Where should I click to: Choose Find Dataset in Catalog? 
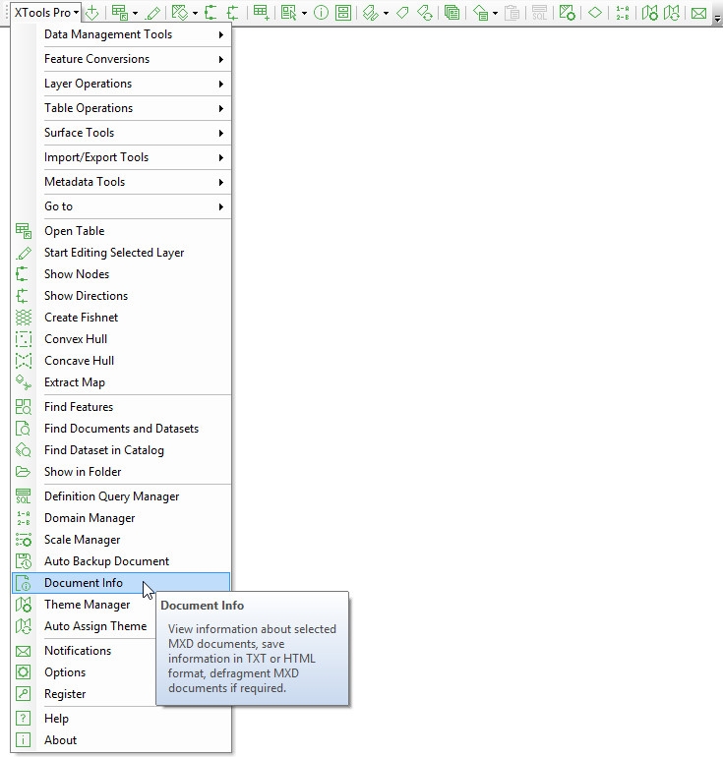[x=121, y=451]
